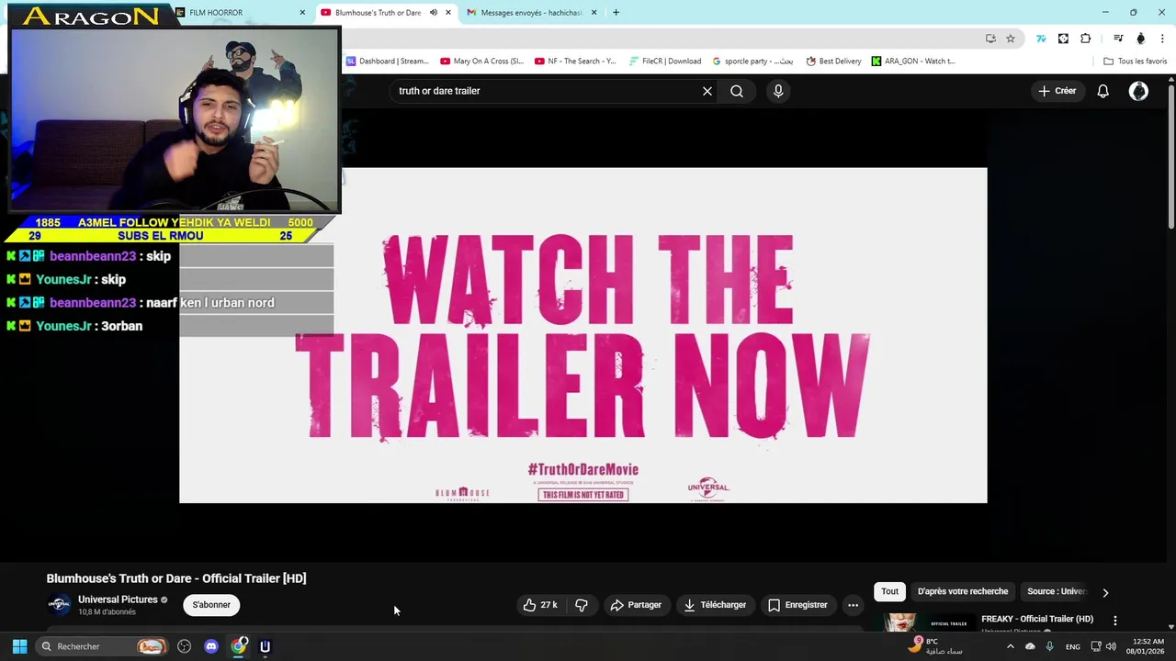The width and height of the screenshot is (1176, 661).
Task: Close the FILM HOORROR tab
Action: coord(302,13)
